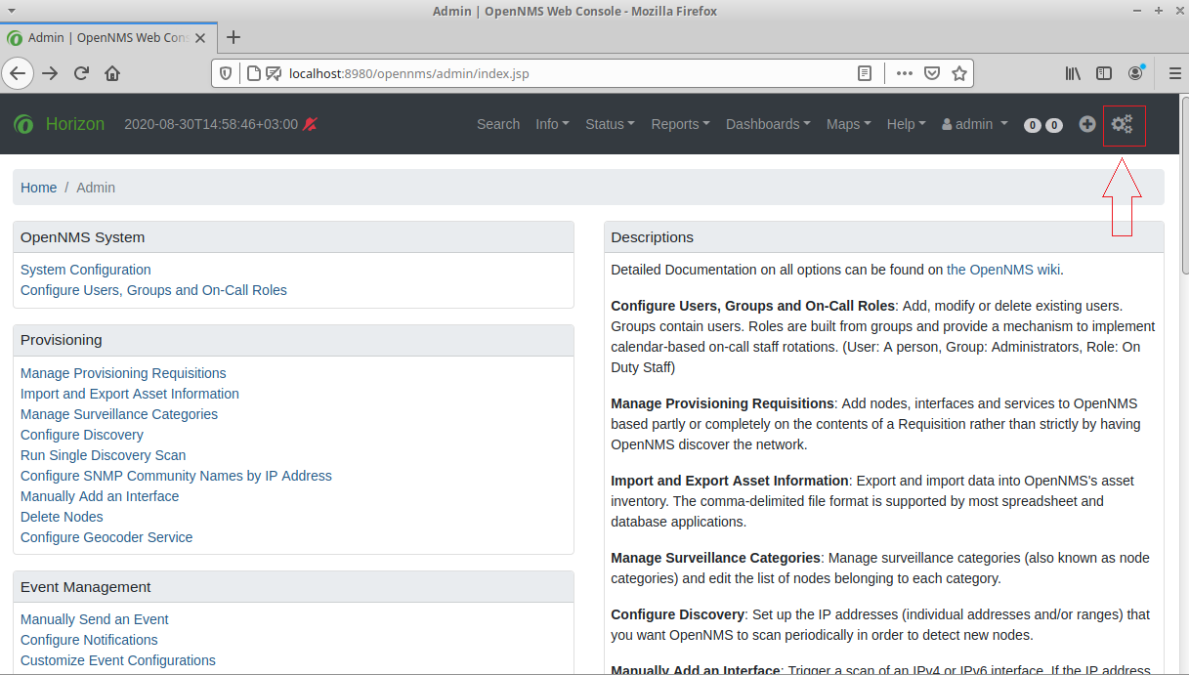Viewport: 1190px width, 675px height.
Task: Open System Configuration link
Action: click(x=86, y=270)
